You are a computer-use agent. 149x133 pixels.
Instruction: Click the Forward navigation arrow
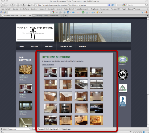point(6,5)
